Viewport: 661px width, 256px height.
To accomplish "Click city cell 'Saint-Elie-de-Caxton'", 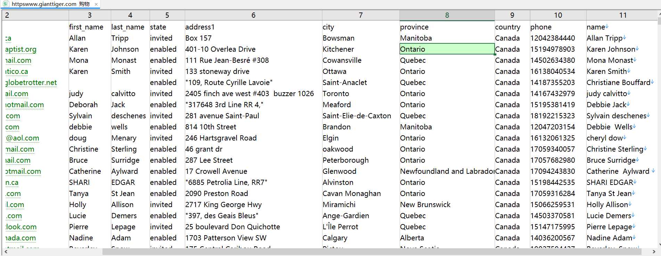I will [x=361, y=116].
